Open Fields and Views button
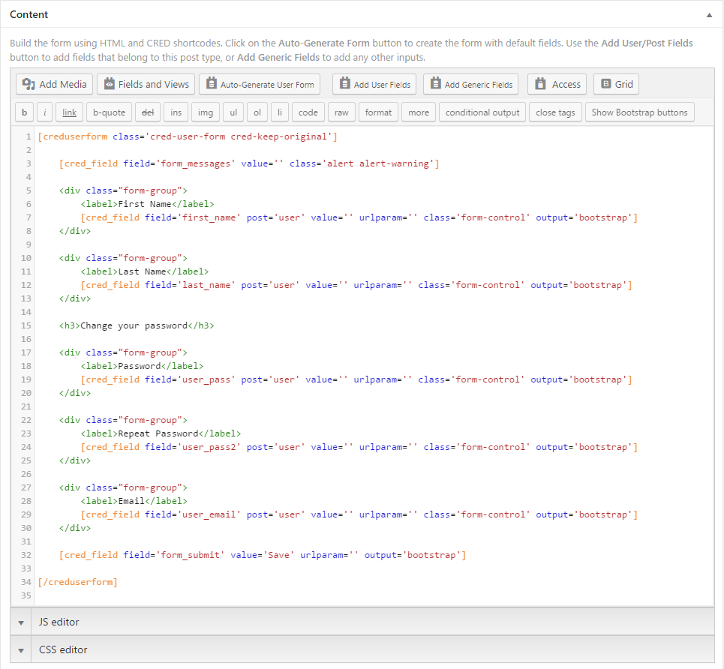724x669 pixels. (x=146, y=85)
